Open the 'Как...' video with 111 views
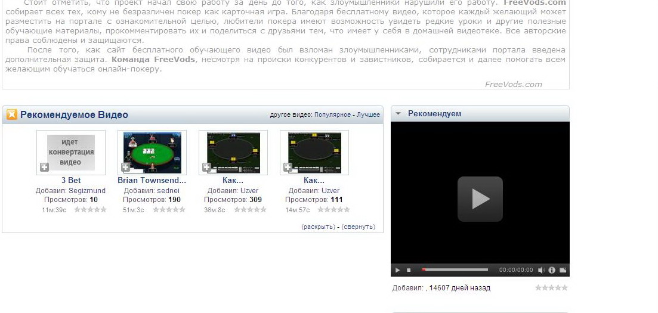Image resolution: width=658 pixels, height=313 pixels. coord(314,181)
